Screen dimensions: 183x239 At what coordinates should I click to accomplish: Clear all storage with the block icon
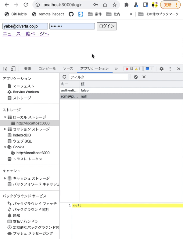136,77
